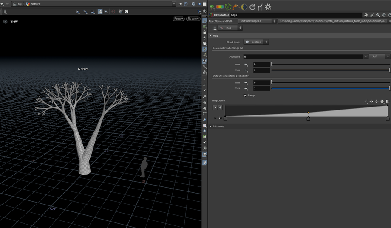The image size is (391, 228).
Task: Open the parameter gear settings menu
Action: [366, 15]
